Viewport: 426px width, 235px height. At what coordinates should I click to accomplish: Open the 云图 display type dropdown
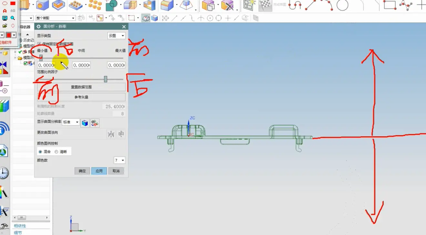click(116, 36)
